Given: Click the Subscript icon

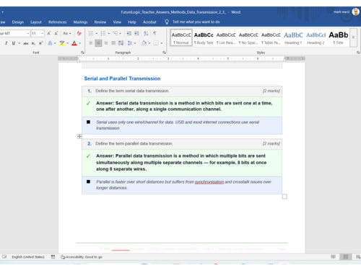Looking at the screenshot, I should click(x=33, y=43).
